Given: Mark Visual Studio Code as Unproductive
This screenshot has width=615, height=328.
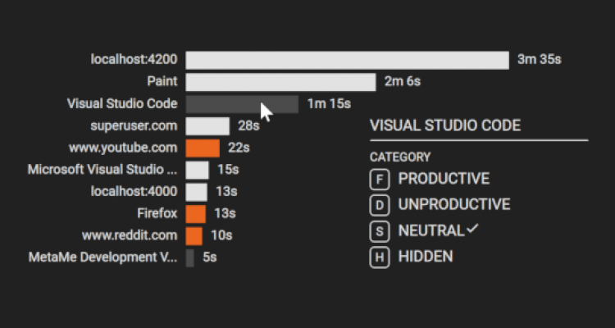Looking at the screenshot, I should click(x=453, y=205).
